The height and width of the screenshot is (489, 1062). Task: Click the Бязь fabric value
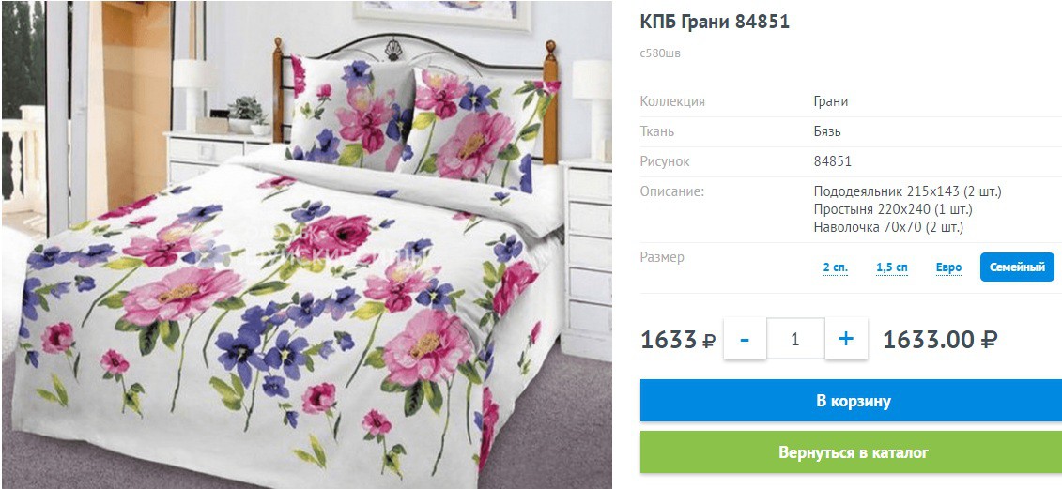coord(827,131)
